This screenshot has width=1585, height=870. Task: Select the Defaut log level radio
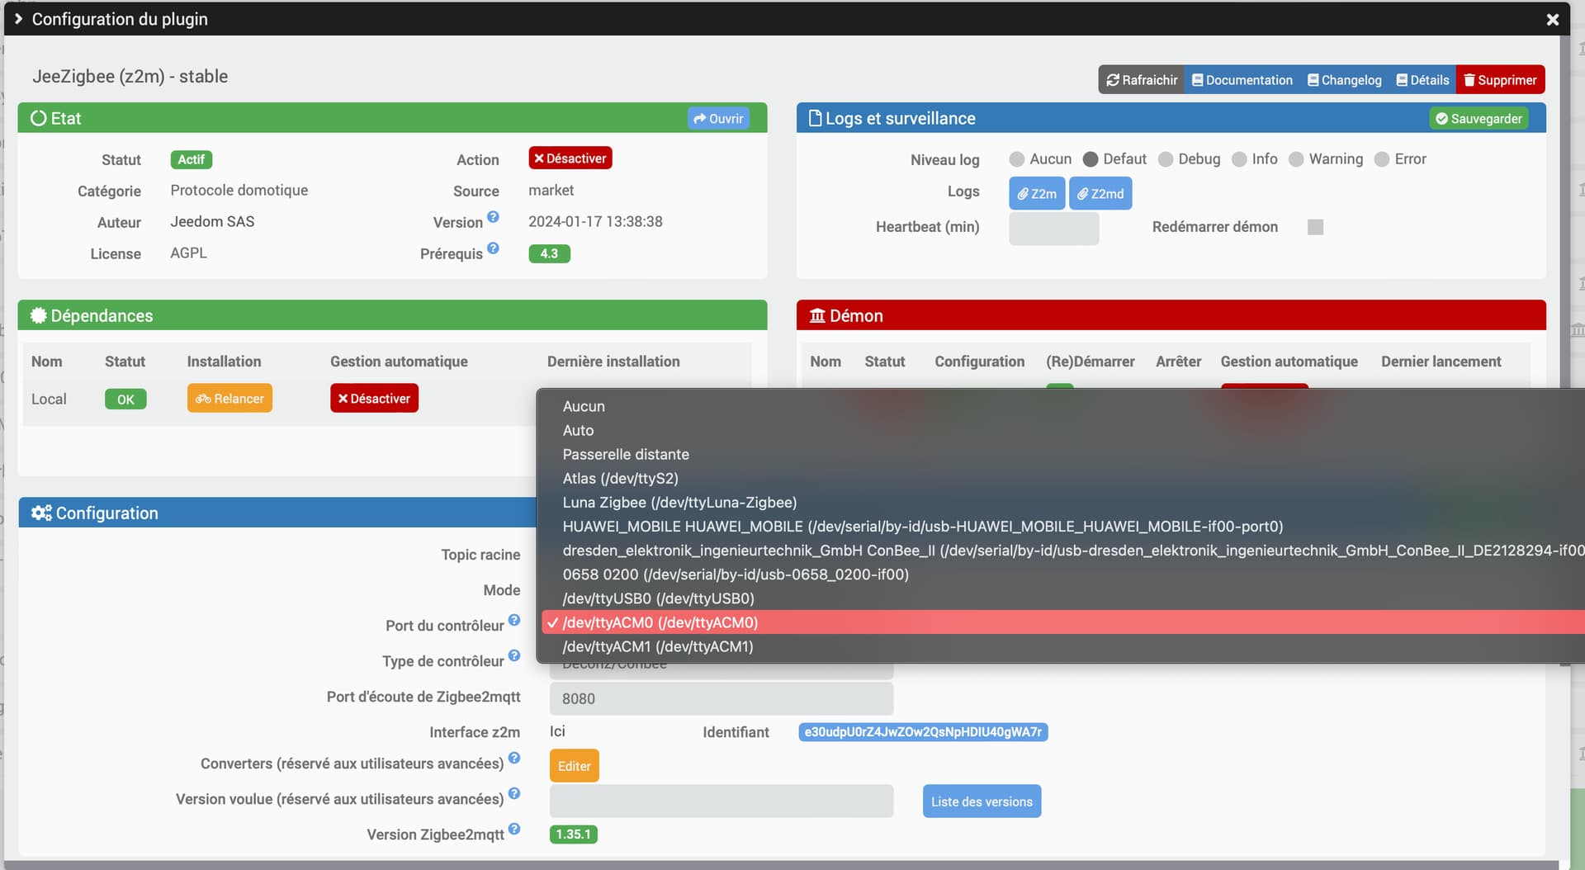click(x=1091, y=159)
